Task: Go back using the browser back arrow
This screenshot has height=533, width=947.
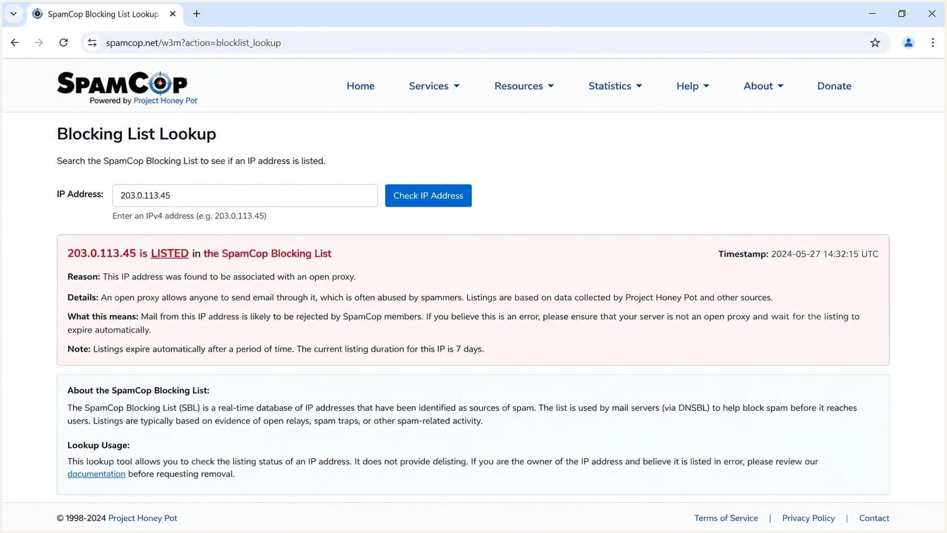Action: 15,42
